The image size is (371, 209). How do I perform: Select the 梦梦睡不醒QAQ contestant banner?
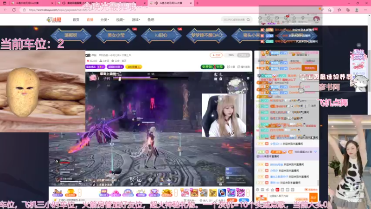click(x=206, y=35)
